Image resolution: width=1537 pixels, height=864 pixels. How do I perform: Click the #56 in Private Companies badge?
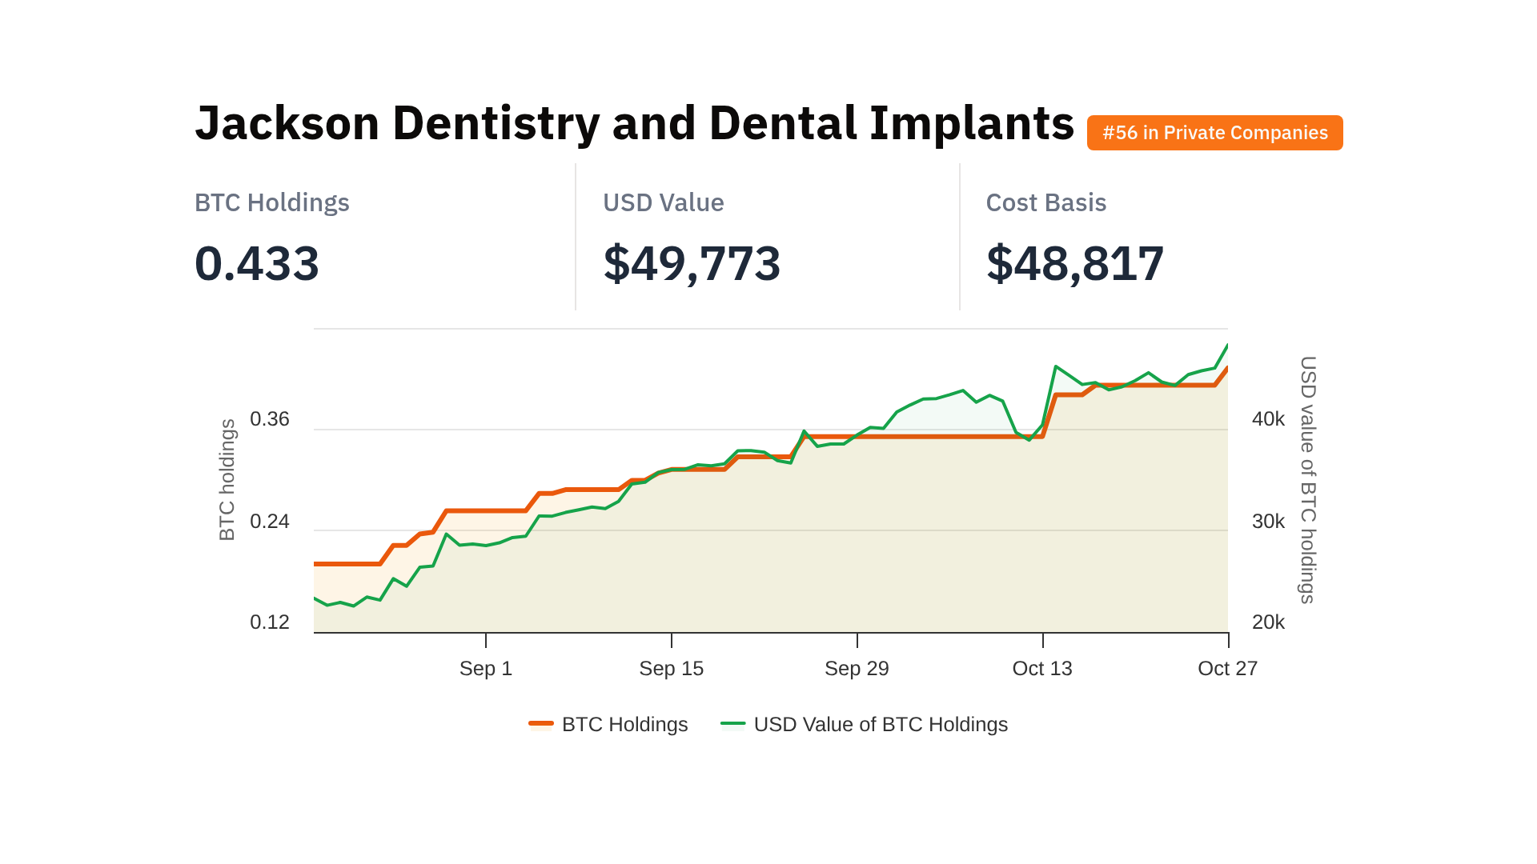click(x=1214, y=133)
